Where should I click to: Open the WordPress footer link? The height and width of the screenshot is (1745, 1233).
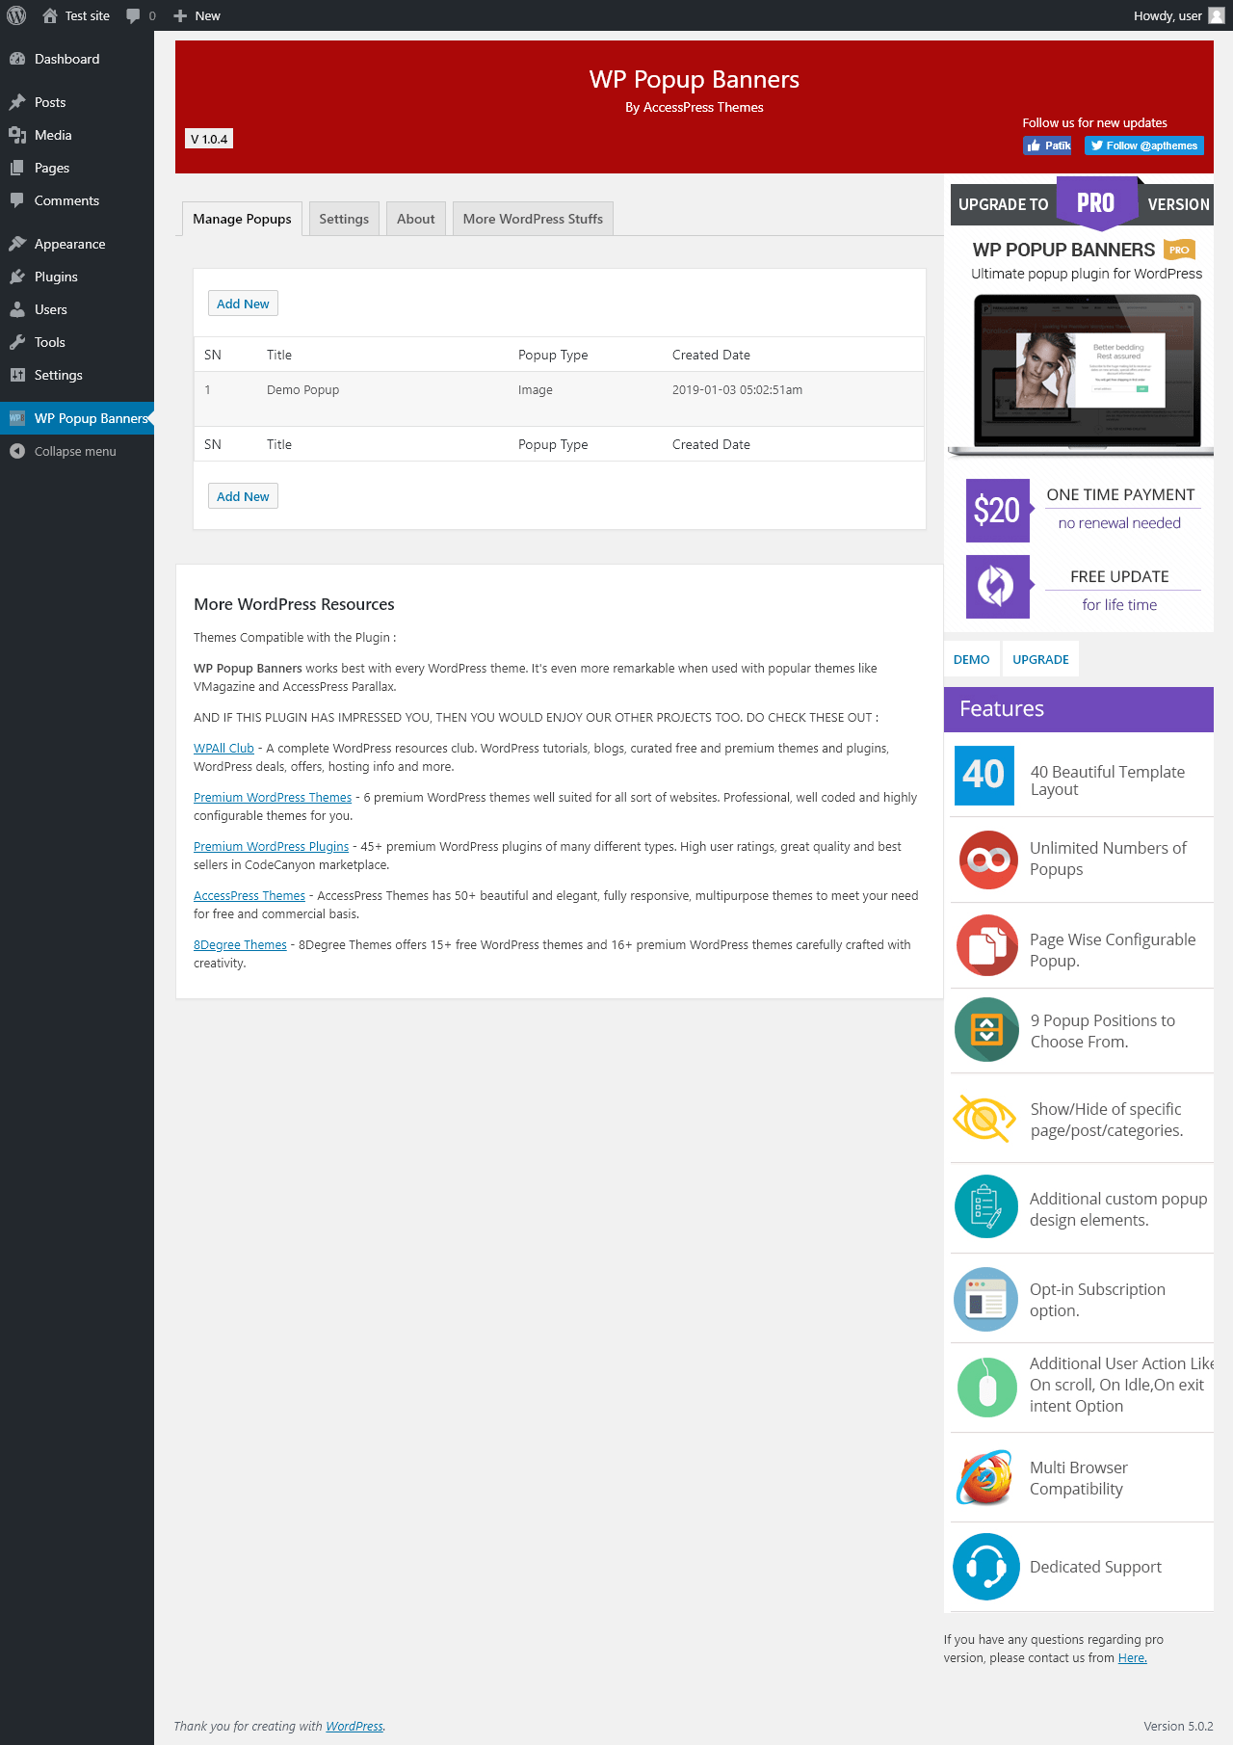(x=354, y=1726)
